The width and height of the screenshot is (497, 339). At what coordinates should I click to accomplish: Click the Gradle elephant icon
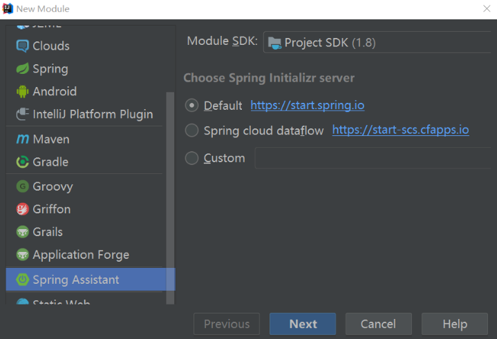(22, 162)
